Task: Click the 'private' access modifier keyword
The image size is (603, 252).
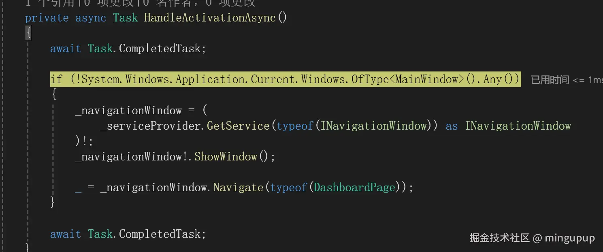Action: point(47,18)
